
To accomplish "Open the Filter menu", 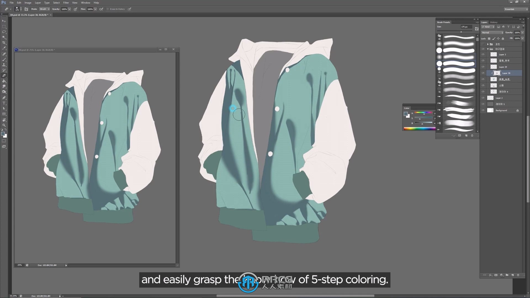I will (66, 3).
